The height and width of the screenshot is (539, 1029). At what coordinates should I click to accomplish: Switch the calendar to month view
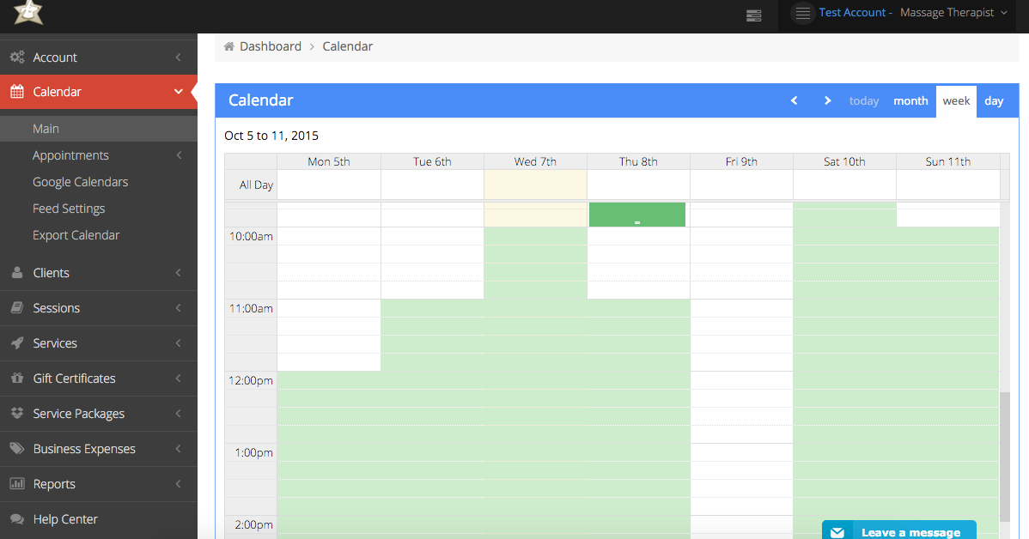910,101
